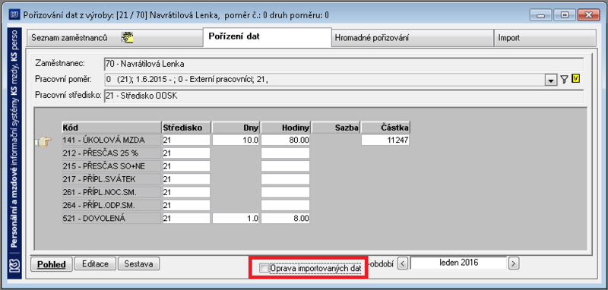608x290 pixels.
Task: Click Hodiny cell for 212 - PŘESČAS 25 %
Action: point(286,153)
